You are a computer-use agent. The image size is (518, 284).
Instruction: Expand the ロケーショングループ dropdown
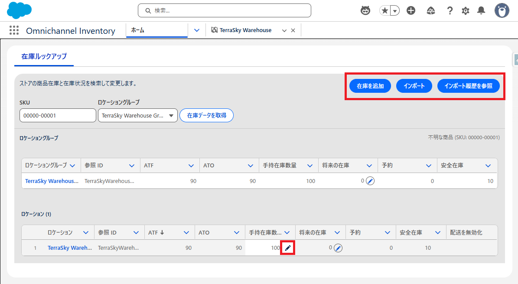(x=138, y=116)
